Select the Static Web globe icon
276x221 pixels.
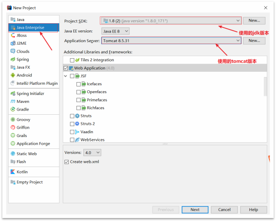pyautogui.click(x=13, y=154)
